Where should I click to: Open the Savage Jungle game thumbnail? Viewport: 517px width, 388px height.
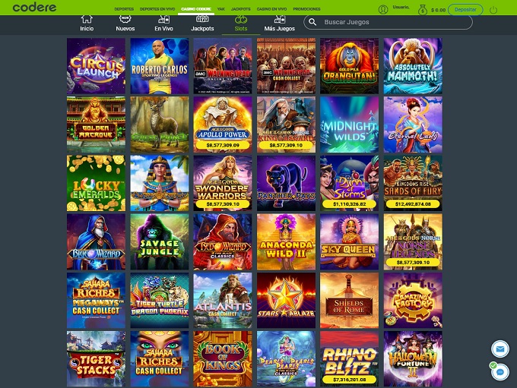click(x=160, y=241)
